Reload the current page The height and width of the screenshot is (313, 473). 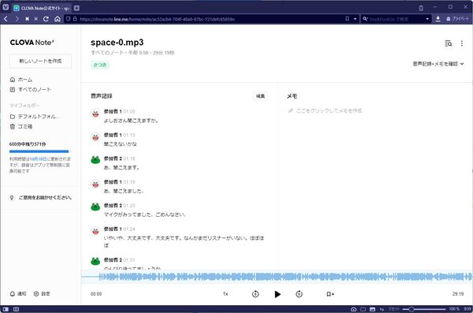tap(46, 19)
